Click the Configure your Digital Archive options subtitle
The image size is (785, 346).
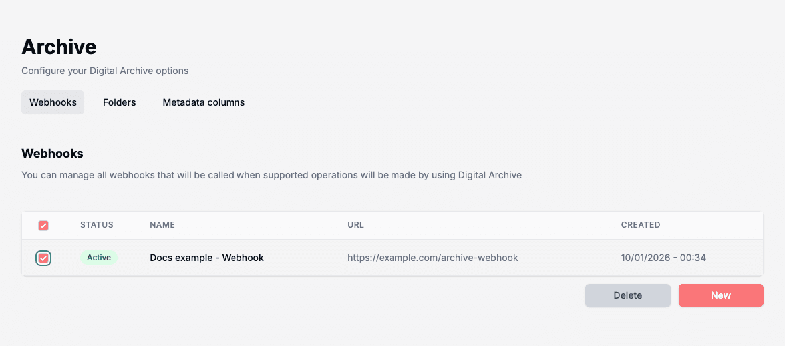pyautogui.click(x=105, y=71)
